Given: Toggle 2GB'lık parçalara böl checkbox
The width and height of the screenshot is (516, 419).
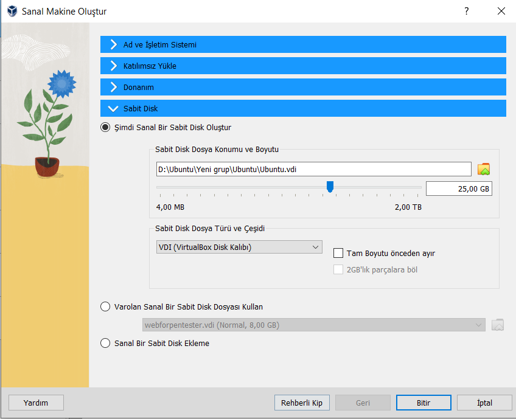Looking at the screenshot, I should pos(338,269).
